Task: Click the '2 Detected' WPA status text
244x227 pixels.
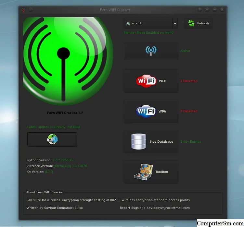Action: coord(189,111)
